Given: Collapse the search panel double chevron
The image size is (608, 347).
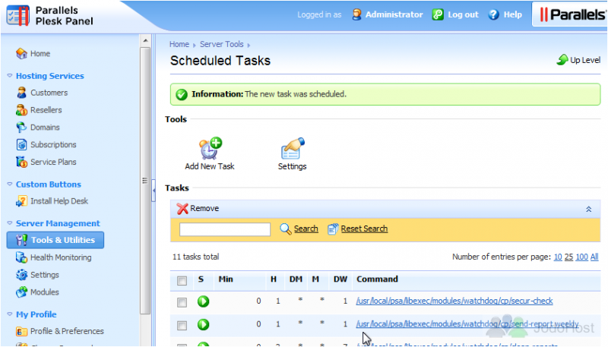Looking at the screenshot, I should [x=588, y=209].
